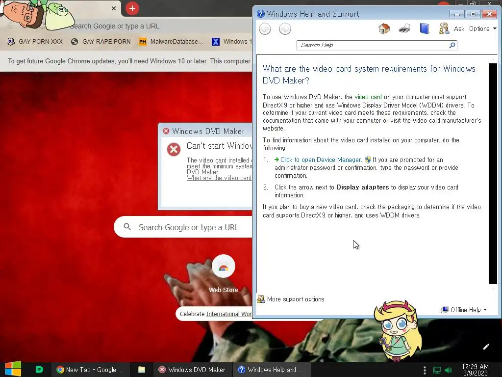The height and width of the screenshot is (377, 502).
Task: Show hidden tray icons via three dots
Action: (425, 370)
